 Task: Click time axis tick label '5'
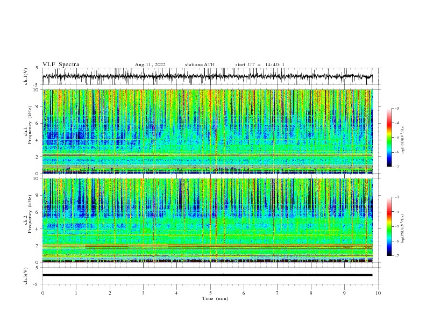210,293
